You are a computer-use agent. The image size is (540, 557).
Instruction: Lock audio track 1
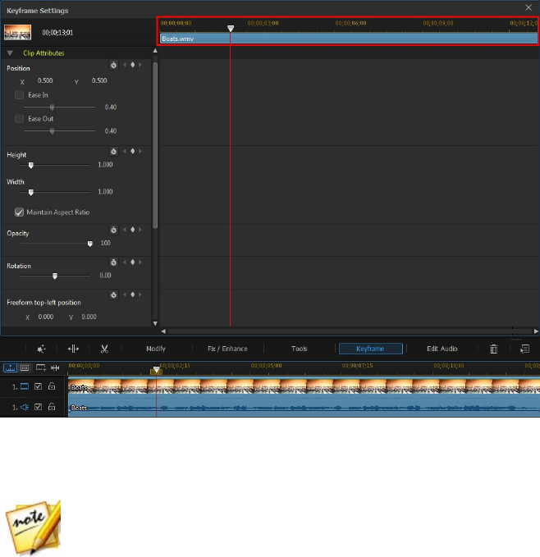(52, 407)
